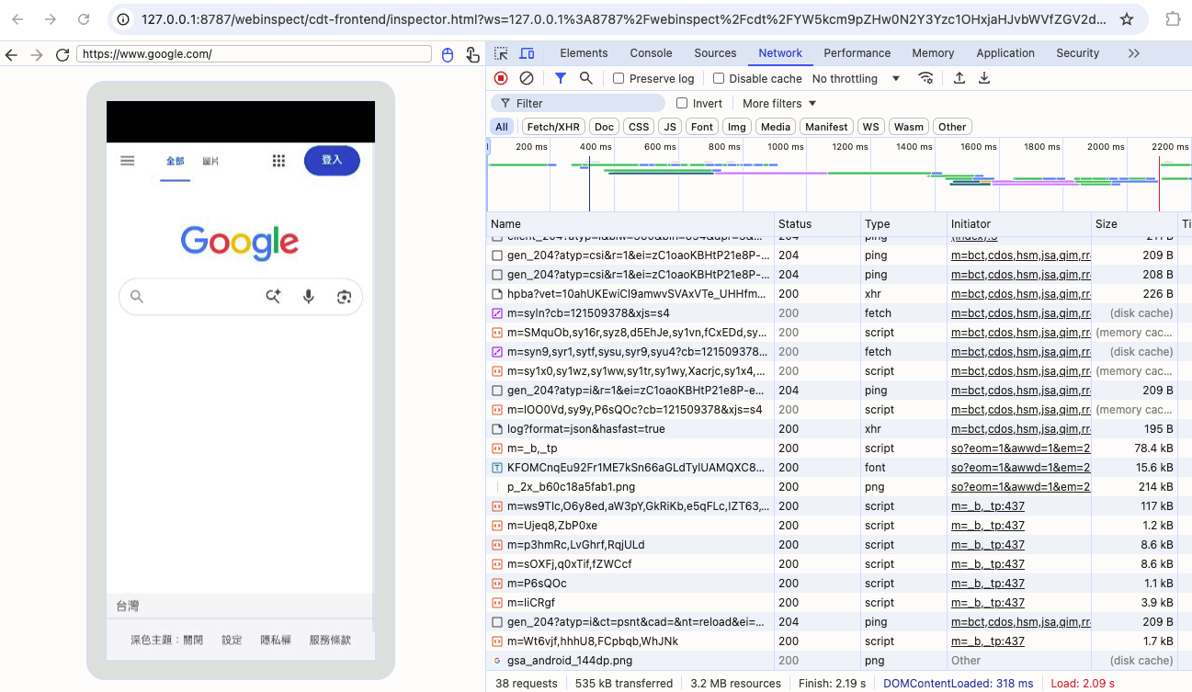
Task: Sort requests by the Status column header
Action: coord(817,224)
